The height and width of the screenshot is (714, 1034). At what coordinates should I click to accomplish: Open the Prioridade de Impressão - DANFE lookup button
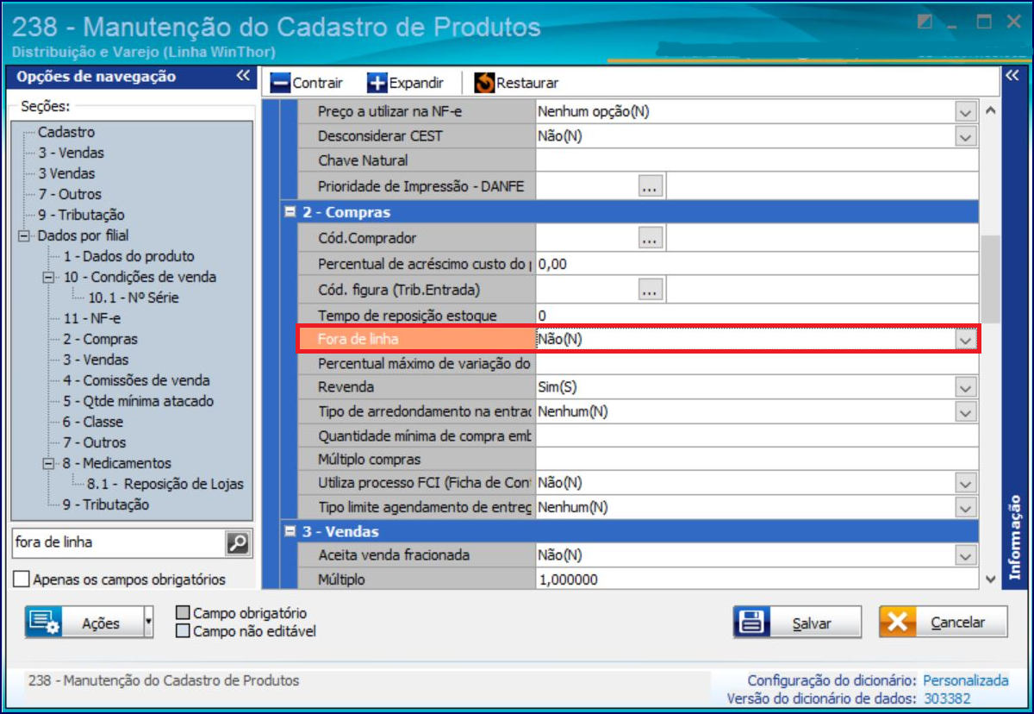650,185
